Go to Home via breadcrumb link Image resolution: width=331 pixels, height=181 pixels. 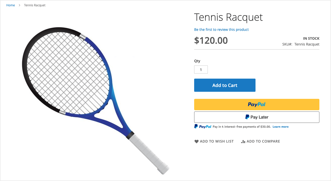[x=11, y=5]
